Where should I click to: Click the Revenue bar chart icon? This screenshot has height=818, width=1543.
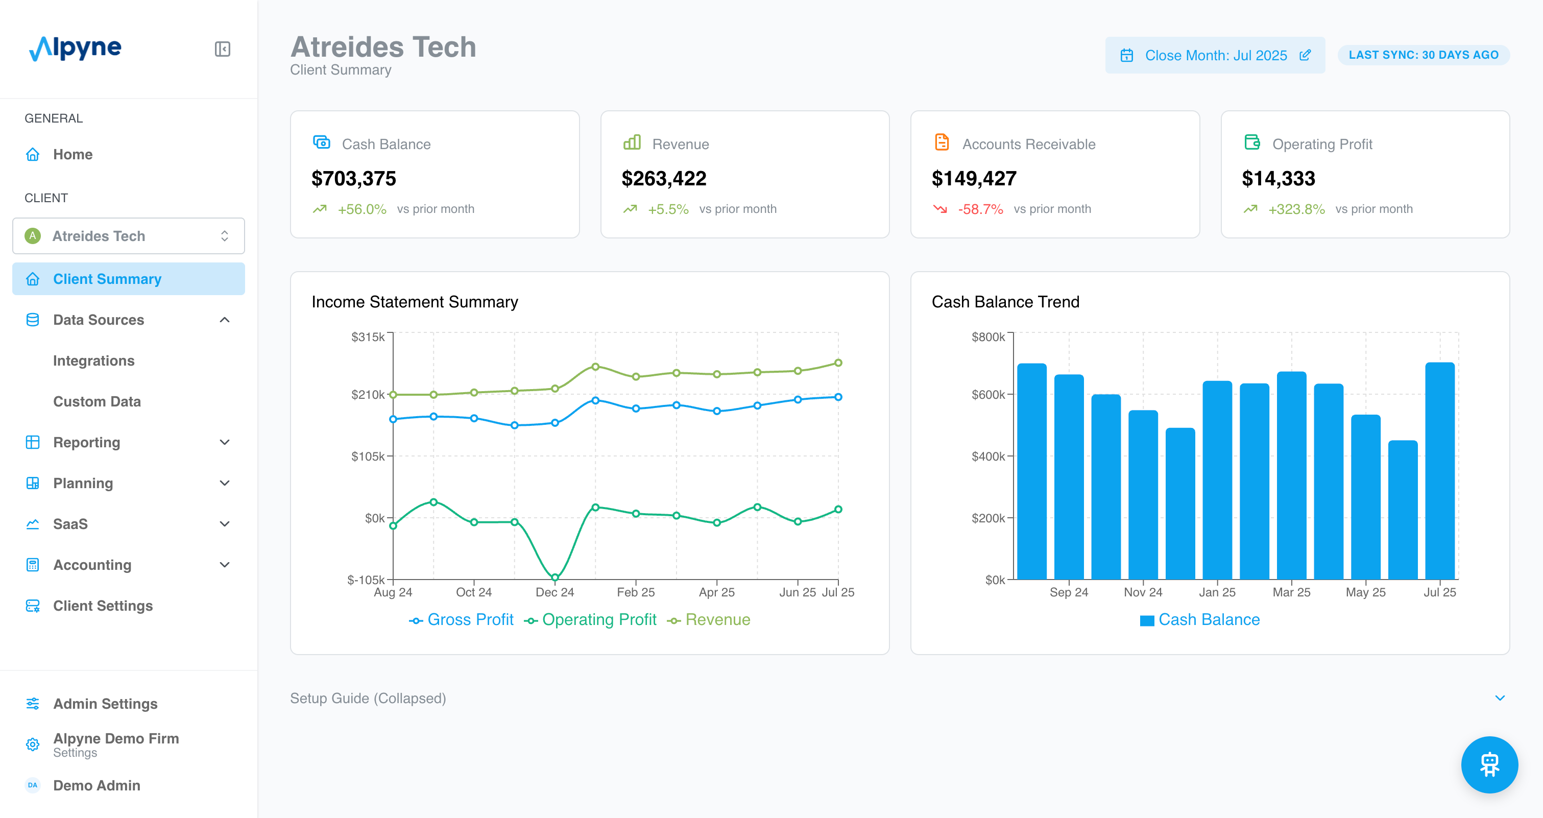632,142
